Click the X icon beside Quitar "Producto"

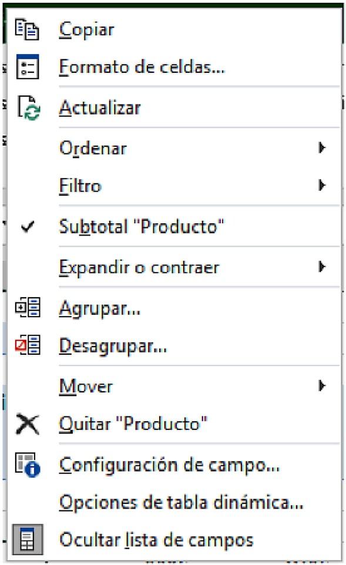click(28, 424)
